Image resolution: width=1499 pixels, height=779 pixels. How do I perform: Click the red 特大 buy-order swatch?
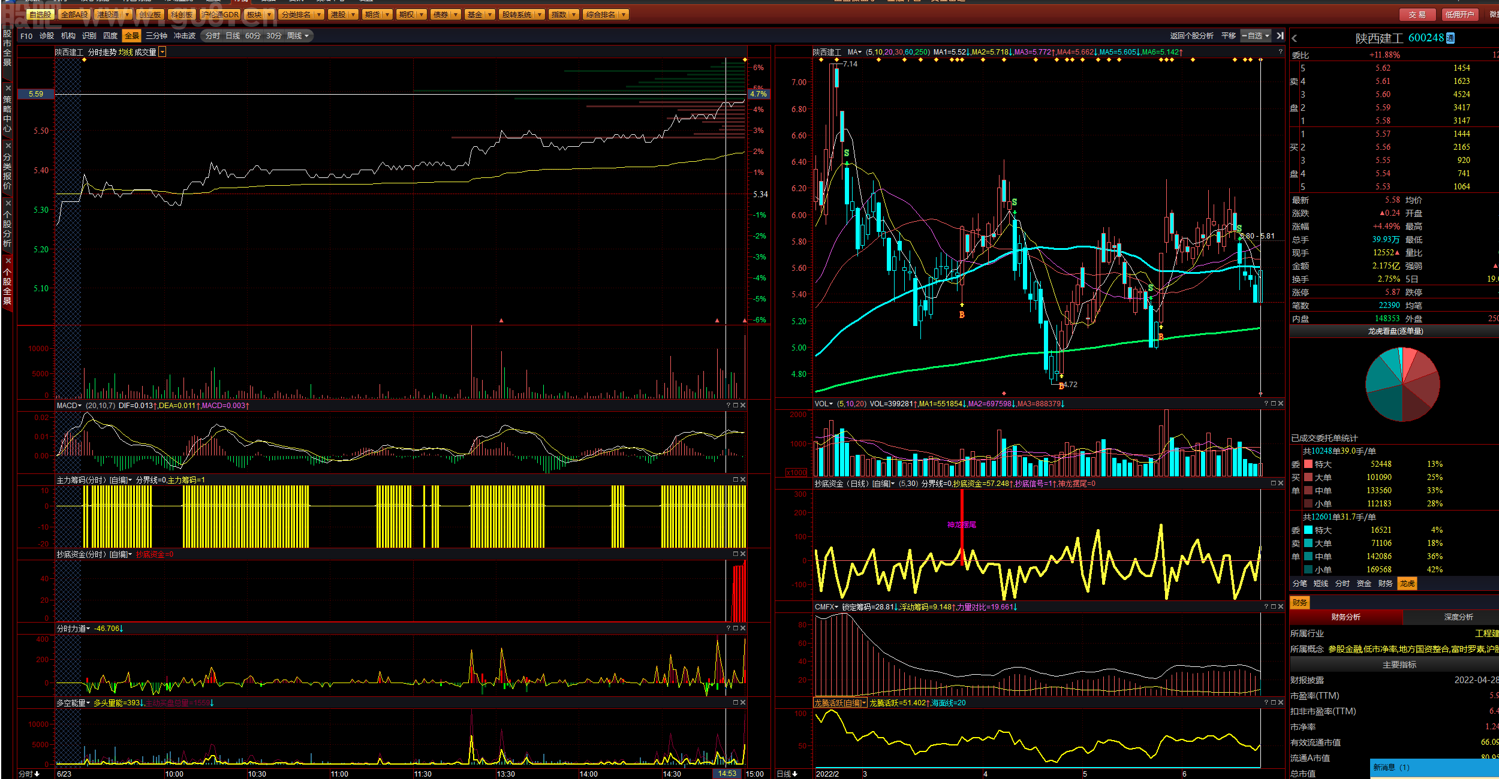(x=1308, y=464)
